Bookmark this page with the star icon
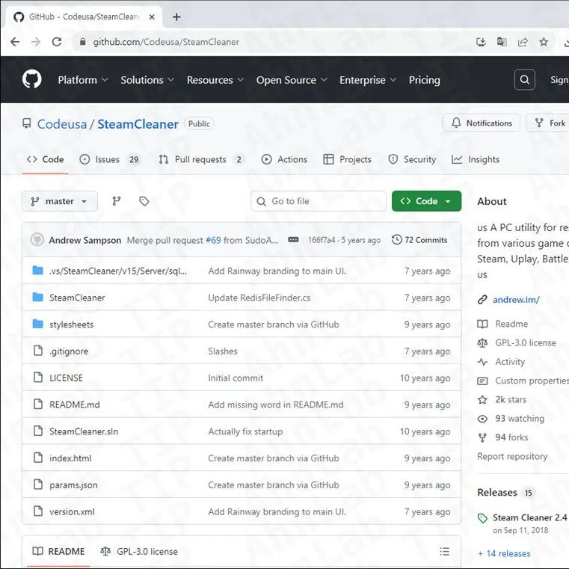This screenshot has width=569, height=569. click(544, 42)
